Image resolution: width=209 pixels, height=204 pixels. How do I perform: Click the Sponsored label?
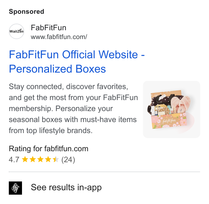[26, 12]
